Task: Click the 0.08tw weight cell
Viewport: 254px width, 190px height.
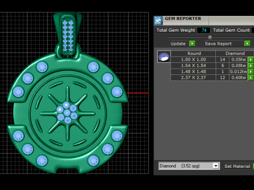Action: 239,65
